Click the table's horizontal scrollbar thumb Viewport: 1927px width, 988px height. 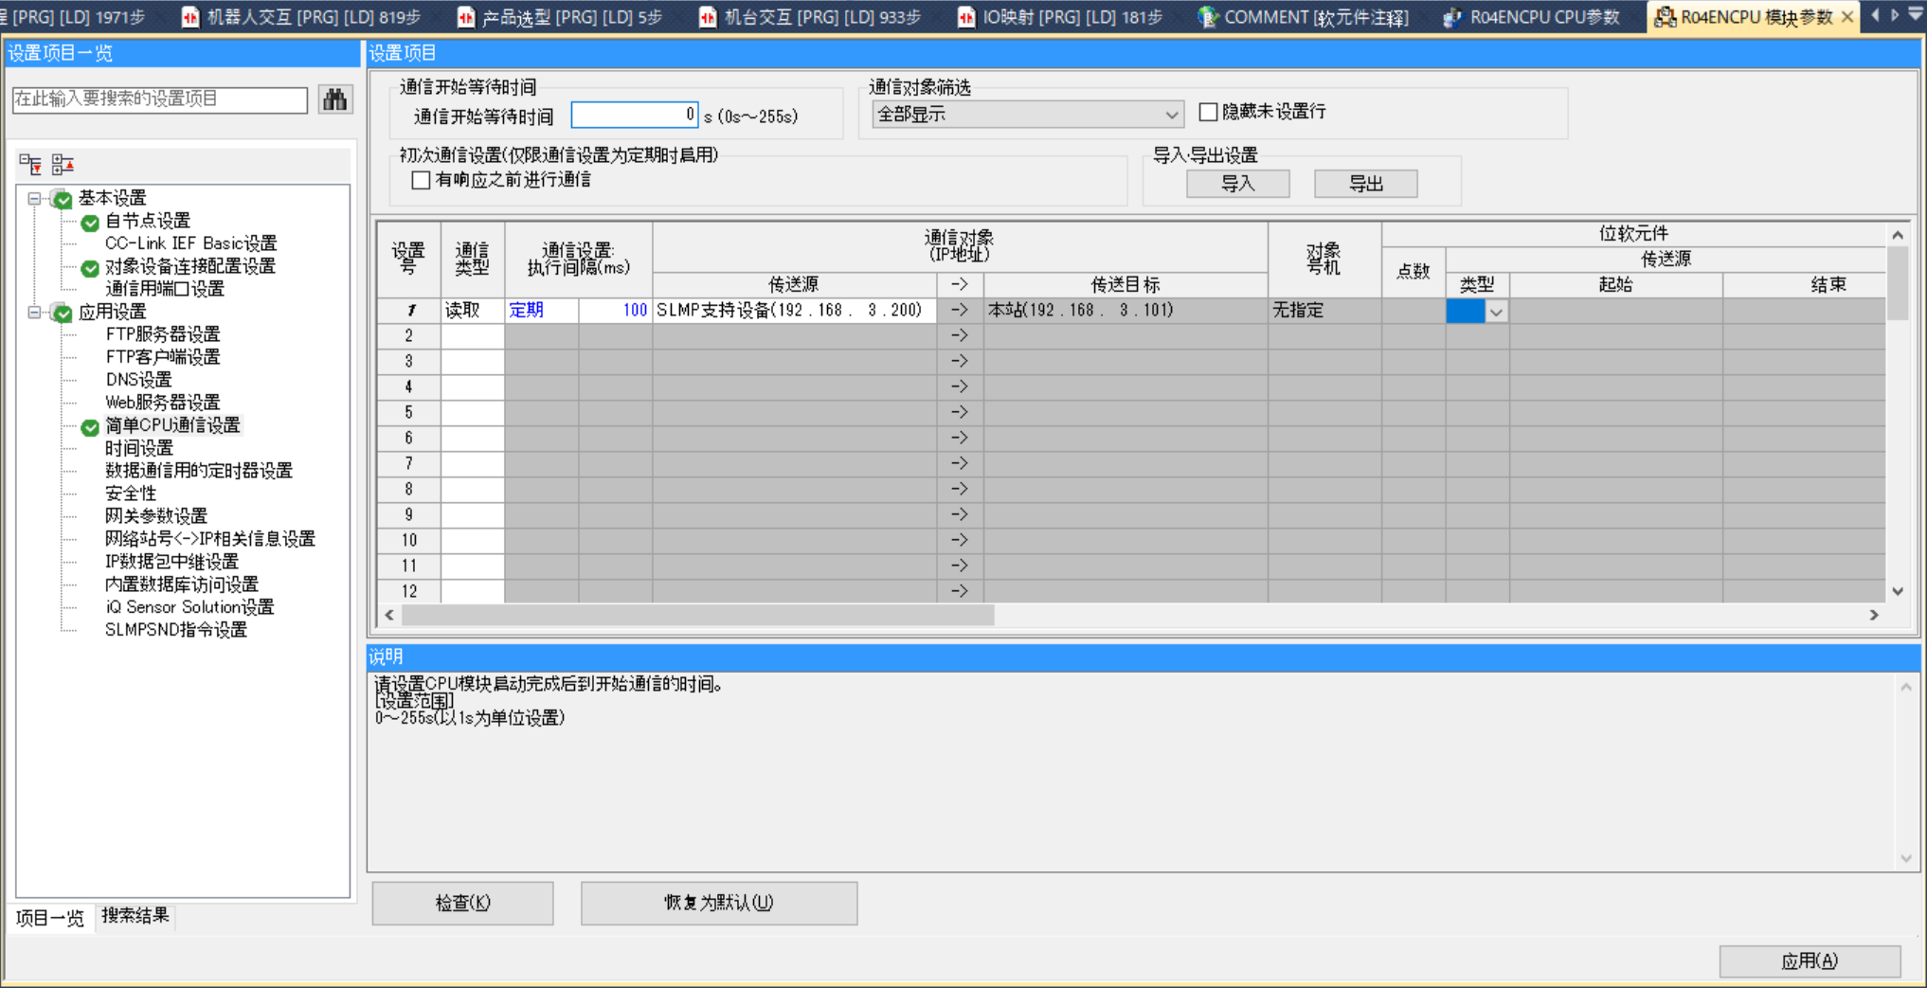pyautogui.click(x=697, y=616)
